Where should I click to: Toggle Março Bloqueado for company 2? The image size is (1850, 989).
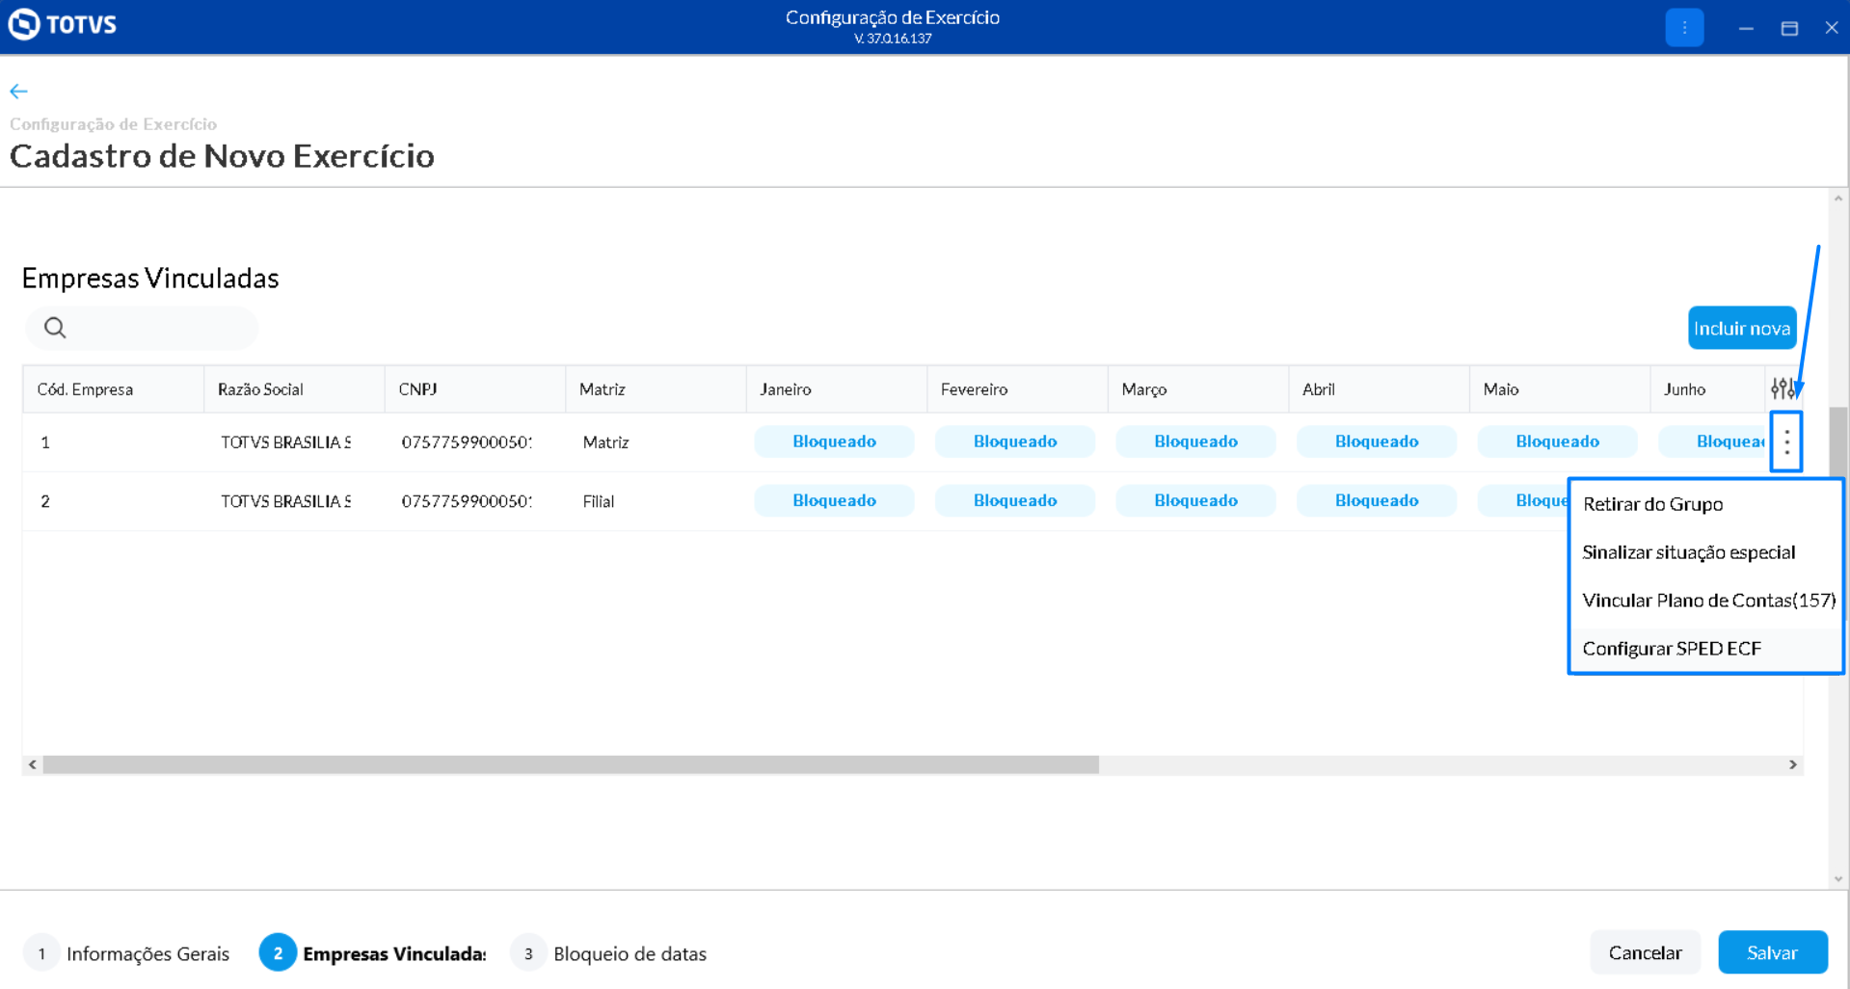coord(1195,500)
